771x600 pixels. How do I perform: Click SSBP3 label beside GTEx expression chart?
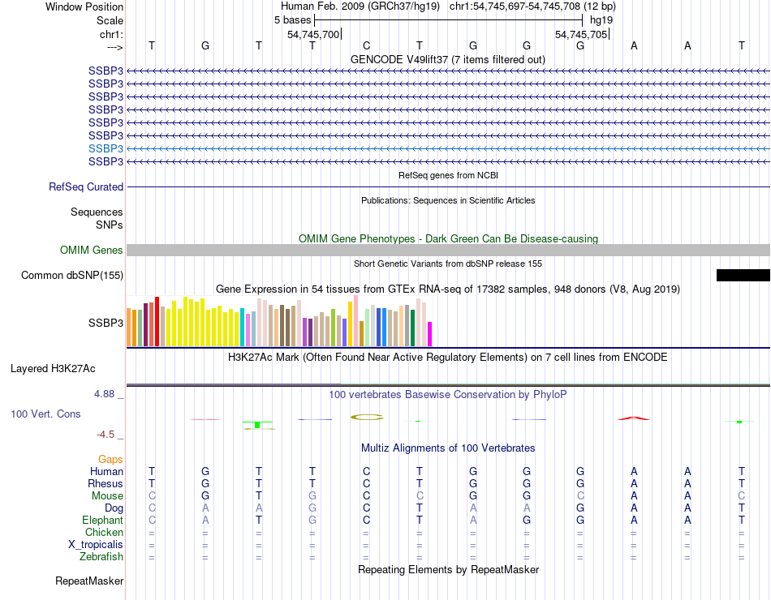tap(106, 323)
